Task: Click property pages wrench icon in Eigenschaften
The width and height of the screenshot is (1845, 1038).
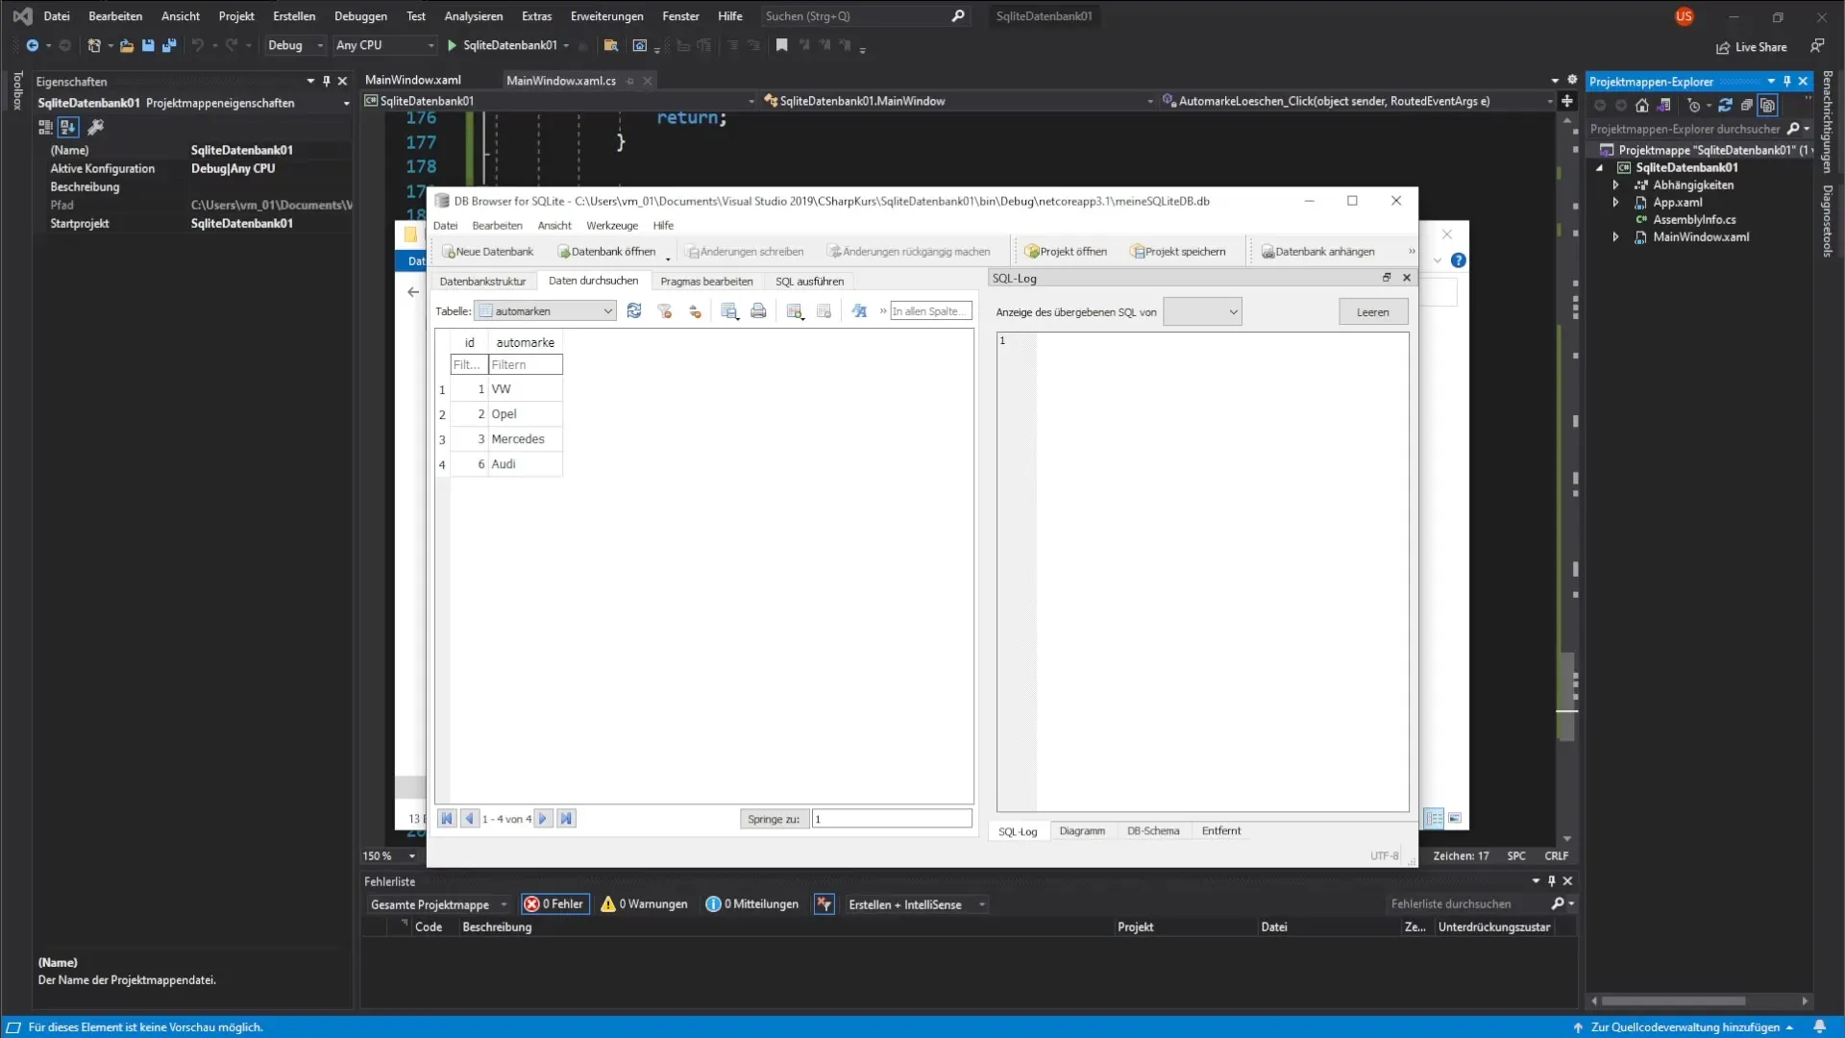Action: coord(95,127)
